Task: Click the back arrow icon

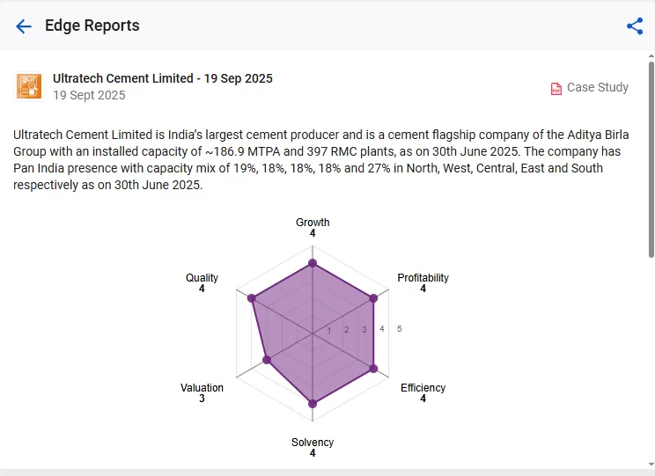Action: [x=24, y=26]
